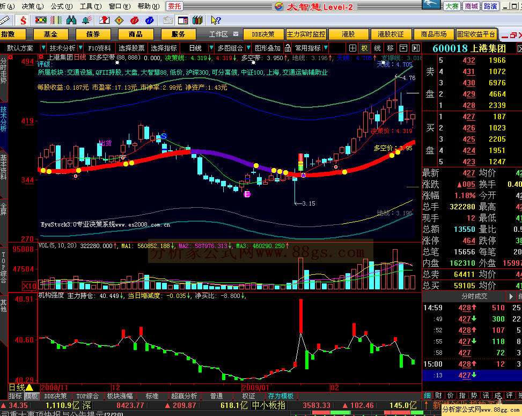Click the gray newspaper toolbar icon
The width and height of the screenshot is (522, 416).
pyautogui.click(x=167, y=20)
